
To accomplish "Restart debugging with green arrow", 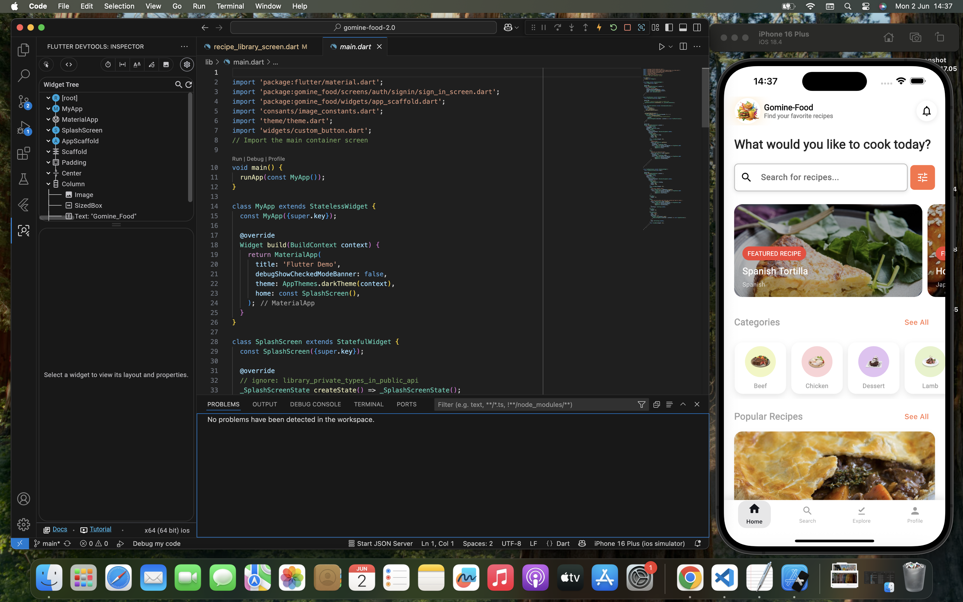I will [x=613, y=27].
